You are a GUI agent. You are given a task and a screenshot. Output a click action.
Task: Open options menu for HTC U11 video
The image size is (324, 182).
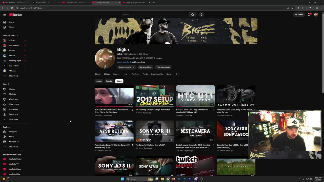(x=214, y=110)
